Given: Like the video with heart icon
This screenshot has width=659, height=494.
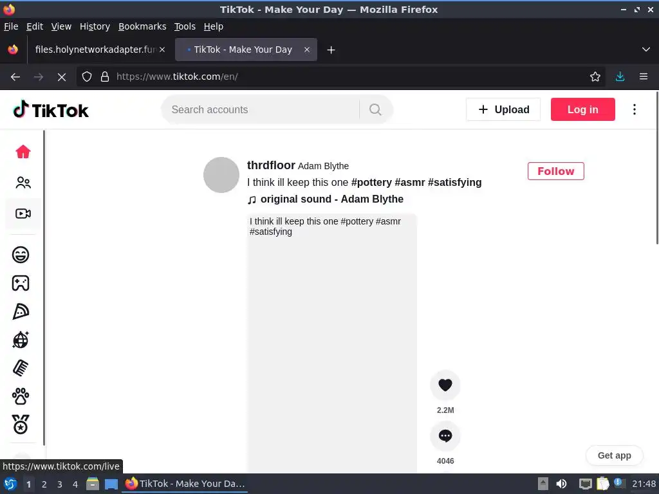Looking at the screenshot, I should coord(445,385).
